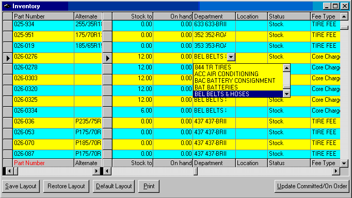Viewport: 352px width, 198px height.
Task: Select part number 026-053 cell
Action: pos(43,133)
